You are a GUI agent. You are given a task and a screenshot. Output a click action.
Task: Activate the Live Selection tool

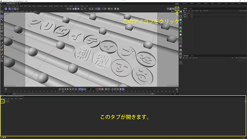pyautogui.click(x=2, y=16)
